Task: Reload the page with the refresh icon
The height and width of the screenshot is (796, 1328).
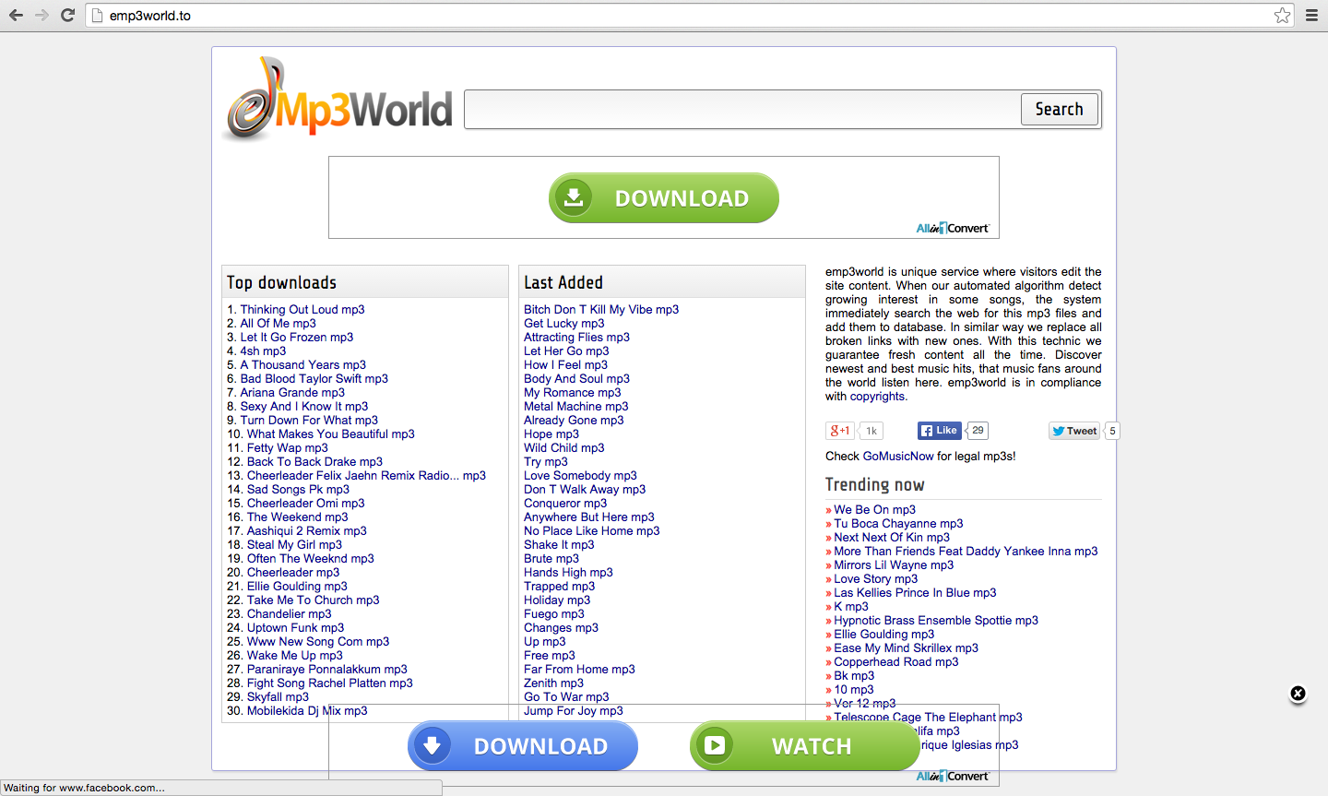Action: click(67, 15)
